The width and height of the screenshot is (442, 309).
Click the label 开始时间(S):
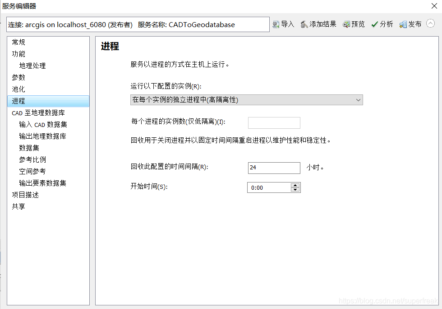149,187
